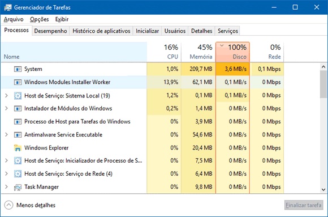Click the Task Manager process icon
This screenshot has height=217, width=328.
(18, 187)
